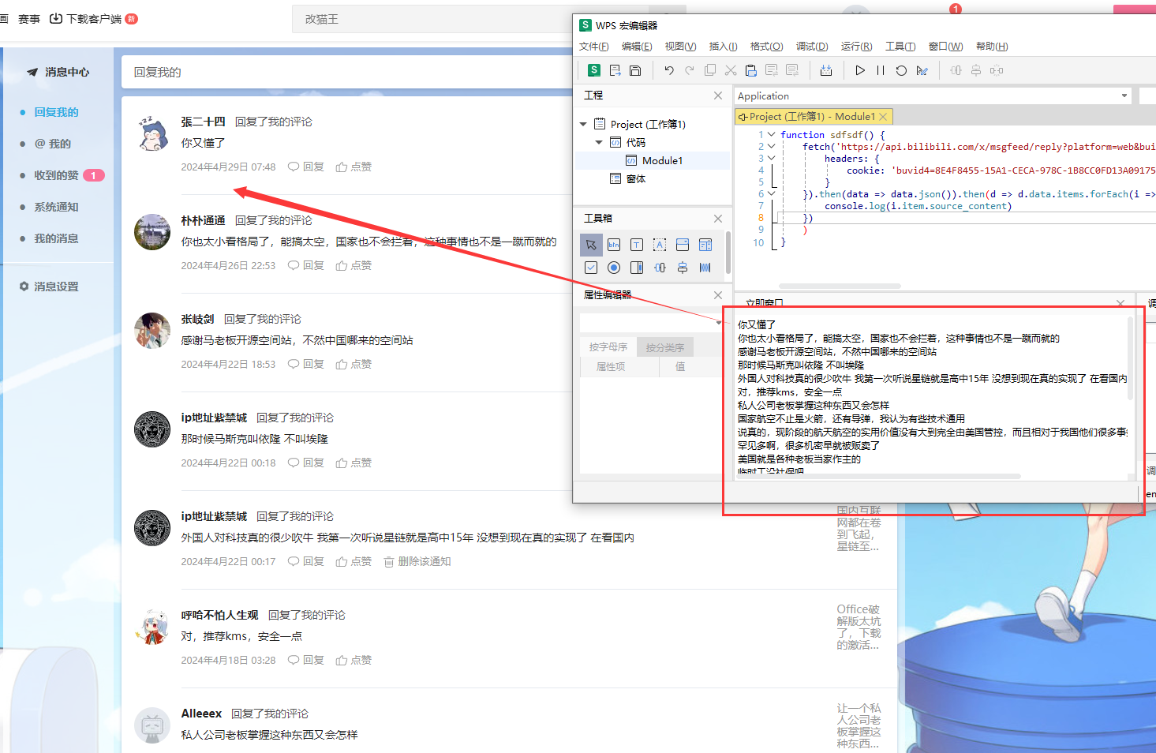Open 张岐剑's avatar thumbnail
Screen dimensions: 1156x753
152,331
